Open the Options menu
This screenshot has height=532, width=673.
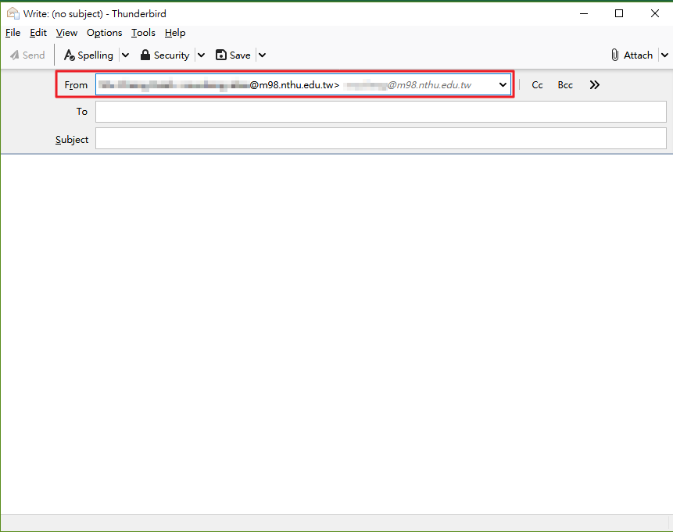pos(104,33)
